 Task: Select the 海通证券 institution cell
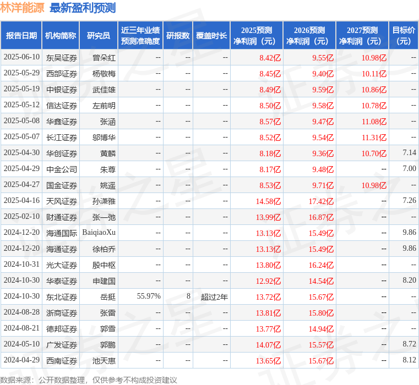pos(62,249)
